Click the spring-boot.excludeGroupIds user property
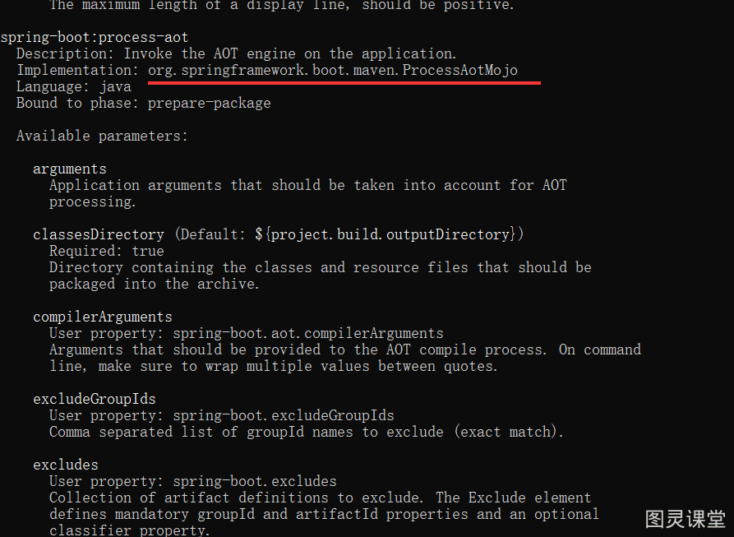The height and width of the screenshot is (537, 734). coord(284,415)
